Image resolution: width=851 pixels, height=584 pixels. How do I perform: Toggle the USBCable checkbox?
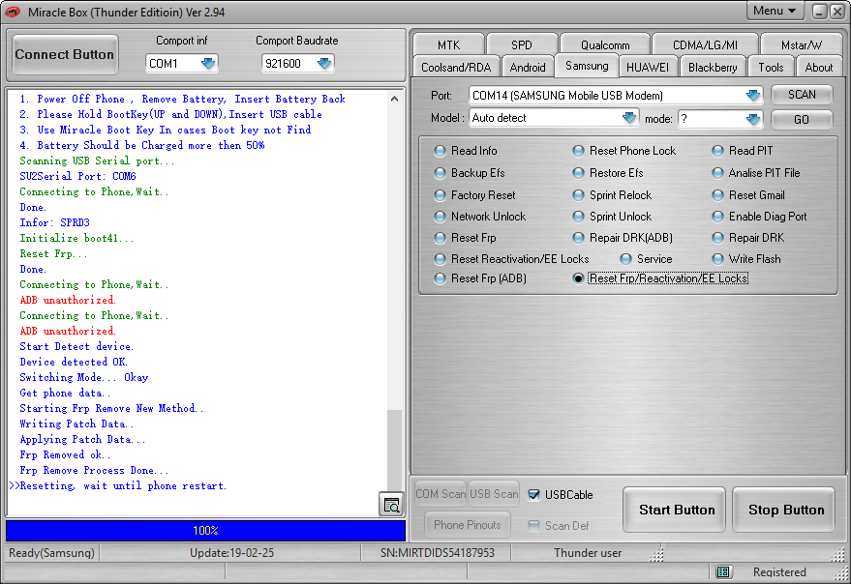point(534,494)
